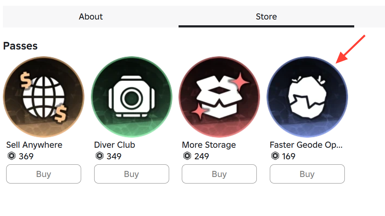Open the Diver Club helmet pass icon

pos(131,97)
